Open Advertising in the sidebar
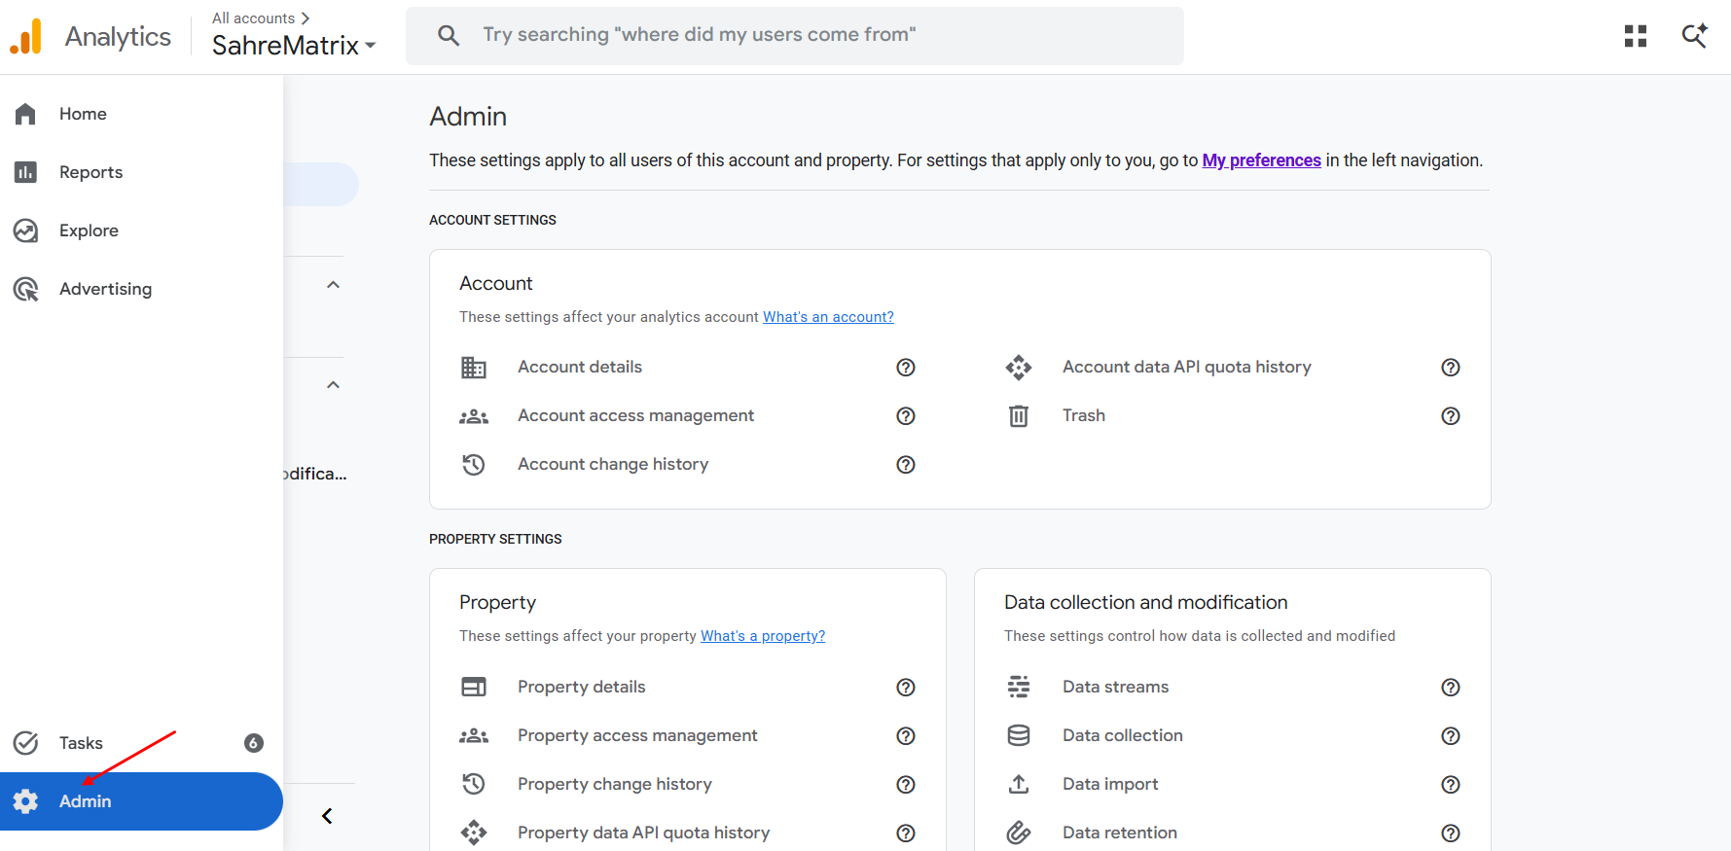The width and height of the screenshot is (1731, 851). click(x=141, y=289)
